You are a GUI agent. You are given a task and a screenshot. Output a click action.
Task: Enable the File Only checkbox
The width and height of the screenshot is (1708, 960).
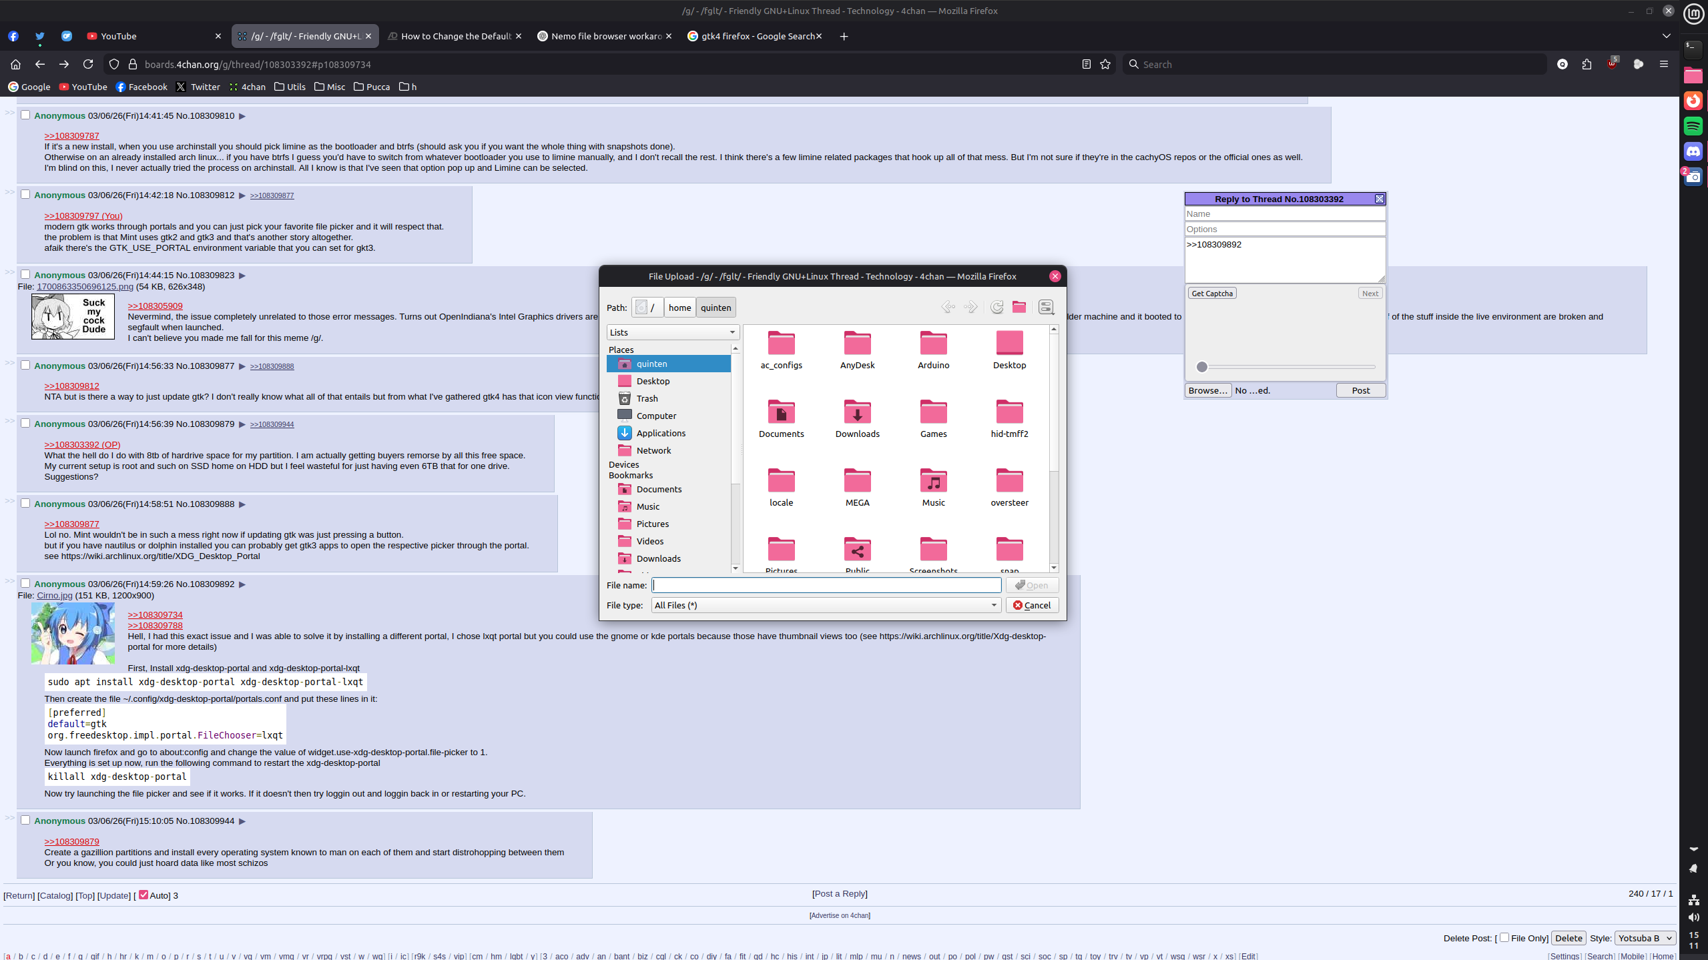tap(1504, 937)
